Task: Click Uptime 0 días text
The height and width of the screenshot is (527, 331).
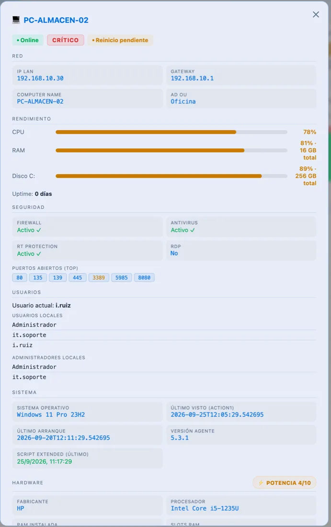Action: pos(32,194)
